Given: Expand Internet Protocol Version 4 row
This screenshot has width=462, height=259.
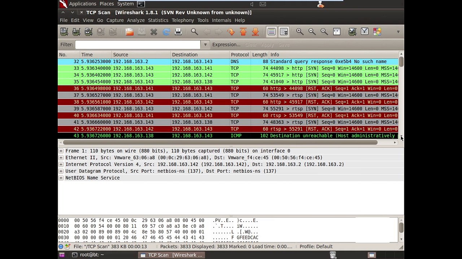Looking at the screenshot, I should pyautogui.click(x=61, y=164).
